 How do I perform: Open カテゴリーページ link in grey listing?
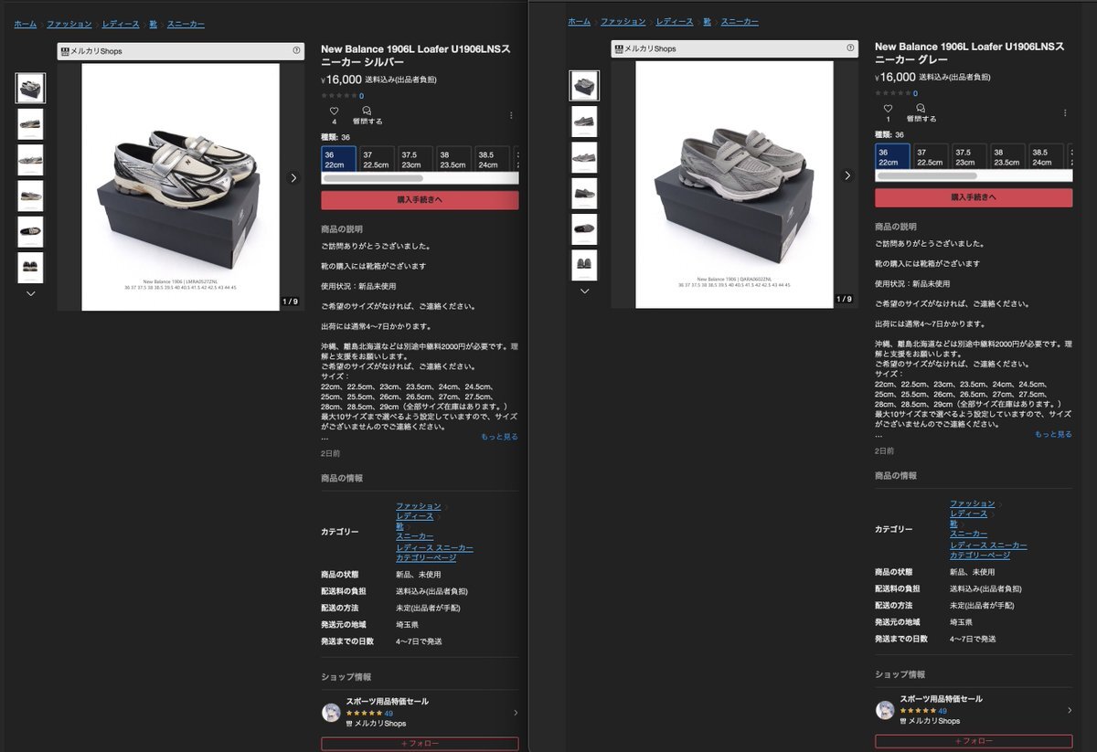pyautogui.click(x=980, y=556)
